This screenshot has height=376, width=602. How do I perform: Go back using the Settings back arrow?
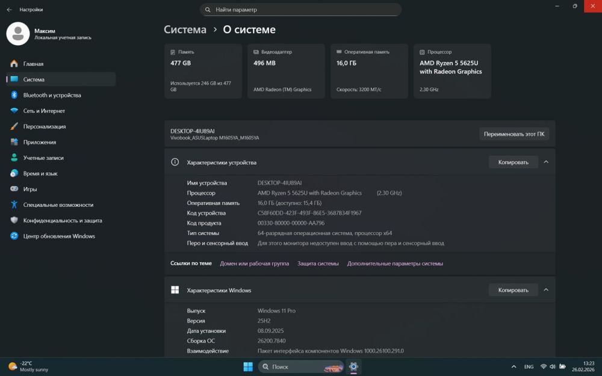pyautogui.click(x=9, y=10)
